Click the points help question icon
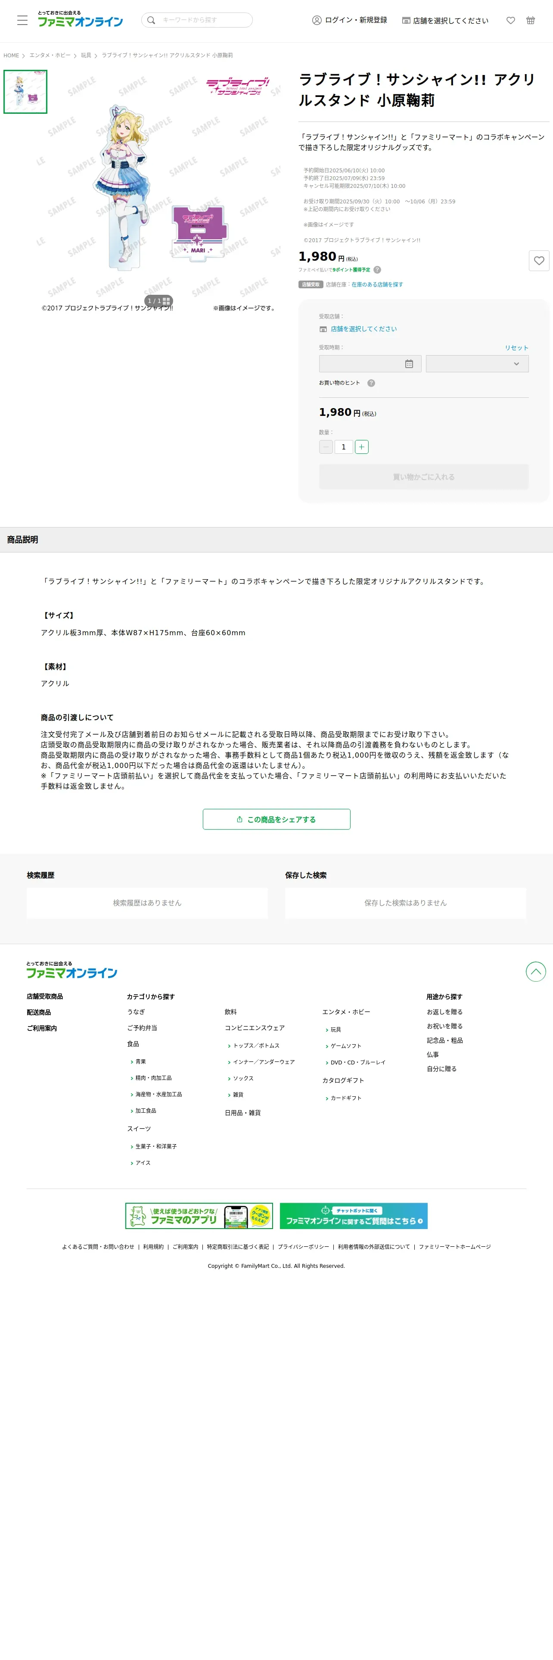Viewport: 553px width, 1660px height. coord(377,270)
